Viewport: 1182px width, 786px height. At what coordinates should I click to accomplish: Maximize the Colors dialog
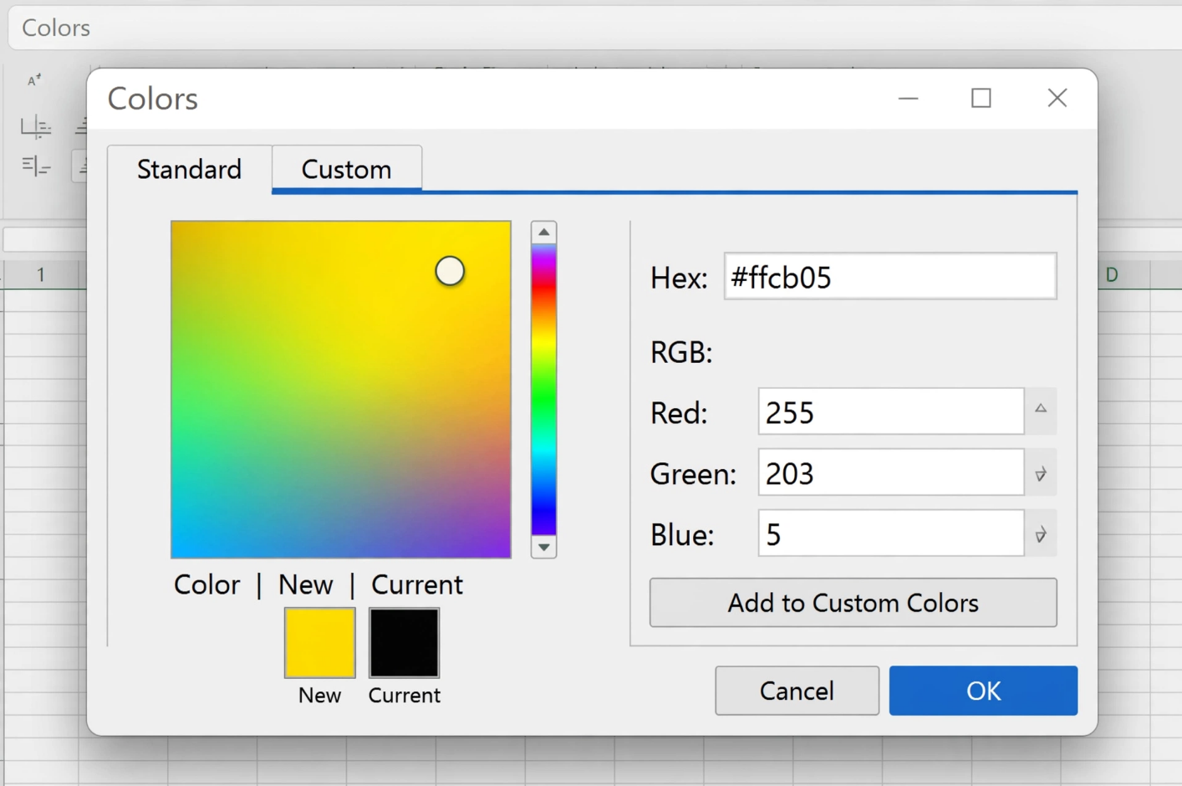pos(981,98)
